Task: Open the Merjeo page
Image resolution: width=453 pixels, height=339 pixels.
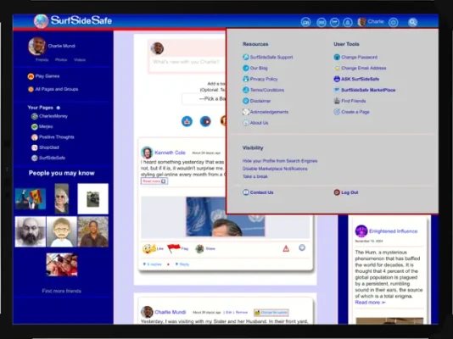Action: click(x=42, y=126)
